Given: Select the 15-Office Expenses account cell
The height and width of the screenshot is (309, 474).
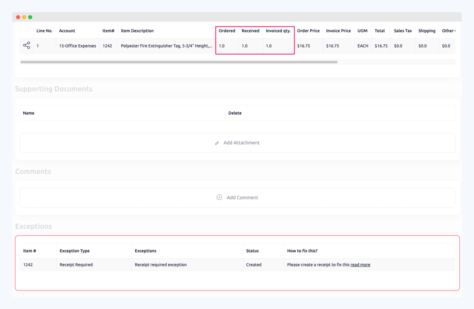Looking at the screenshot, I should click(x=77, y=46).
